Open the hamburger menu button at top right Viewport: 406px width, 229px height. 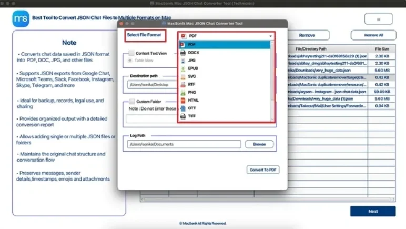tap(379, 19)
